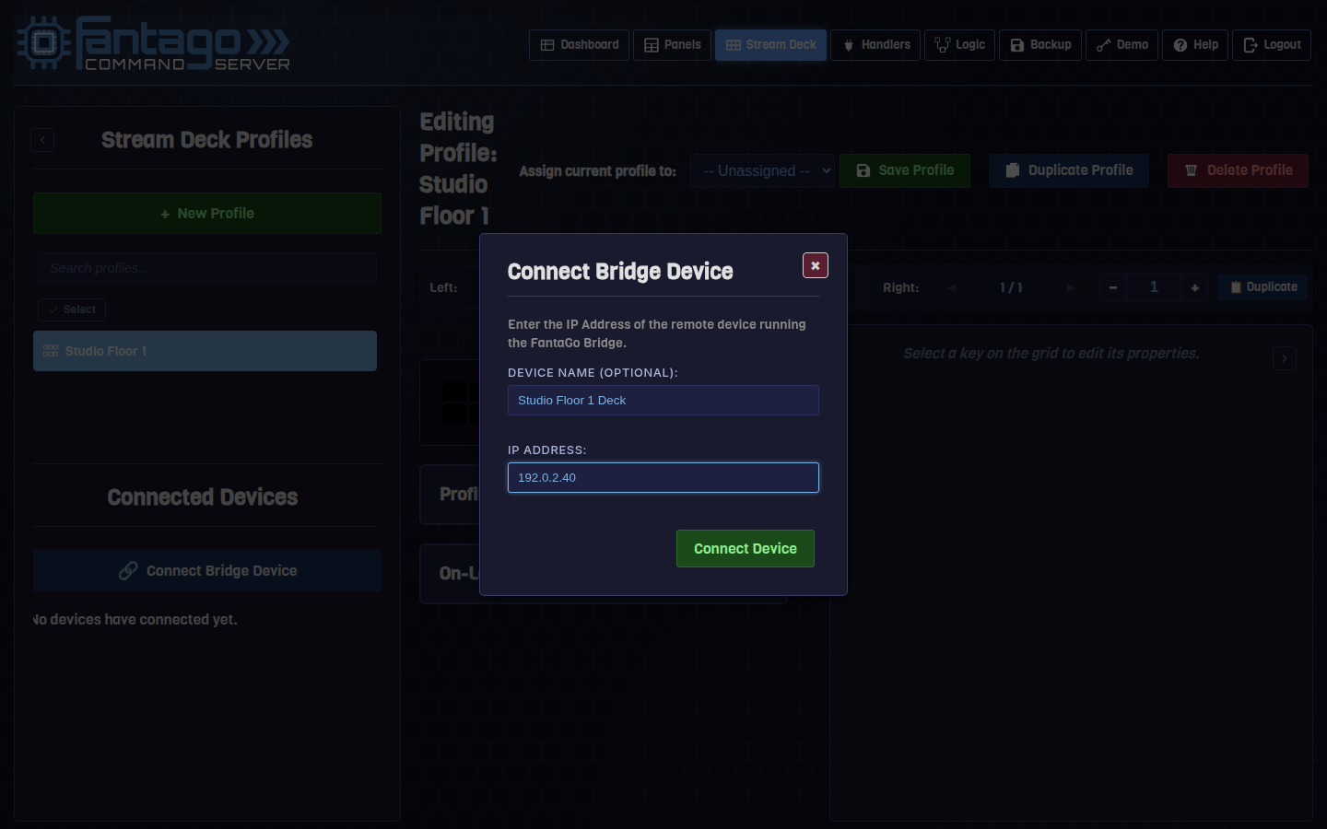Click the 'Connected Devices' heading
Screen dimensions: 1327x829
[203, 497]
